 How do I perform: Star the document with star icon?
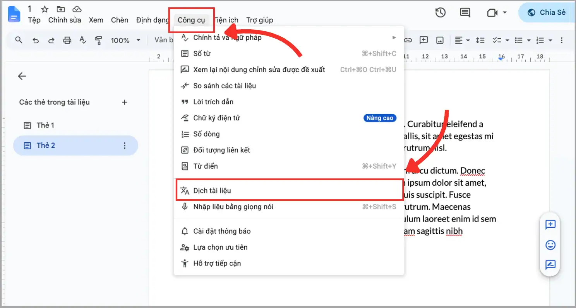pos(45,9)
